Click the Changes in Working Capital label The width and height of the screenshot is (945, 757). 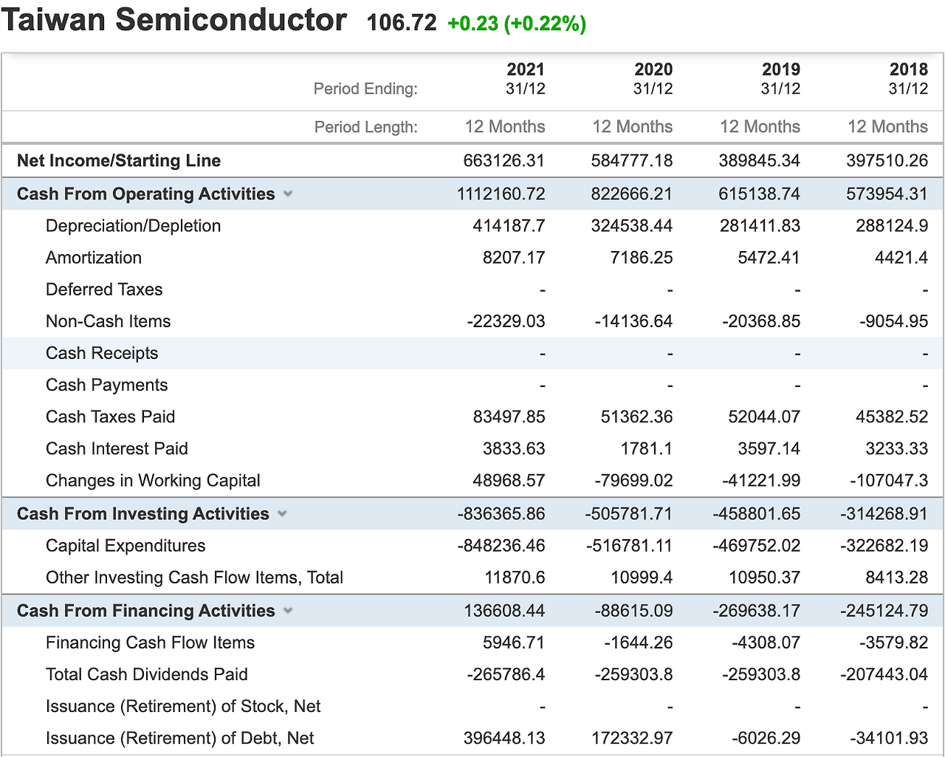pyautogui.click(x=153, y=481)
